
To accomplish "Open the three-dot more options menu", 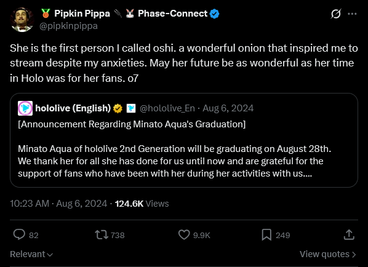I will 352,14.
